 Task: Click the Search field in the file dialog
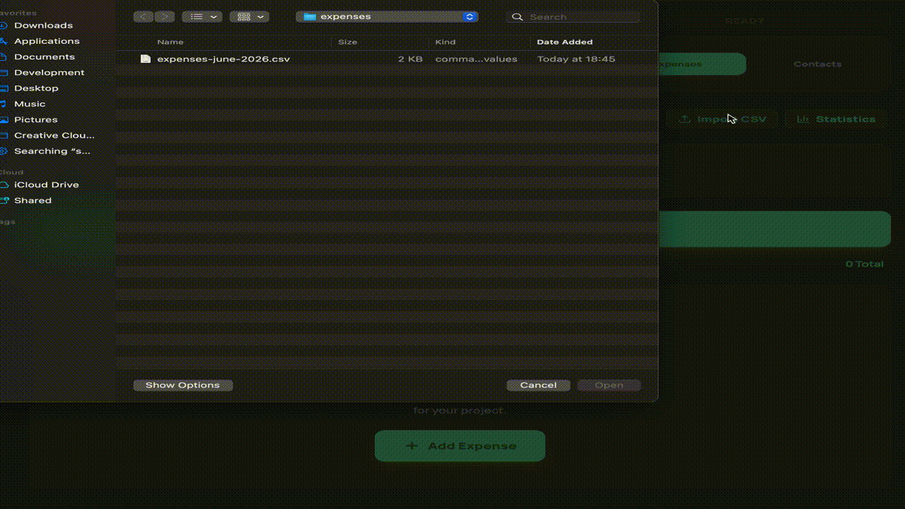point(573,17)
